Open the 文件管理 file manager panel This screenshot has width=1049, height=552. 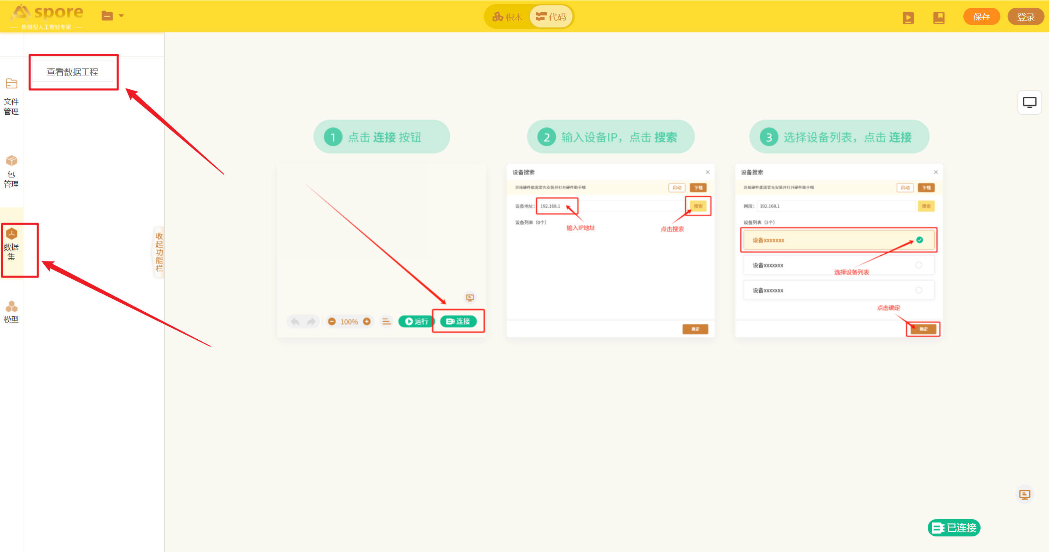click(11, 96)
